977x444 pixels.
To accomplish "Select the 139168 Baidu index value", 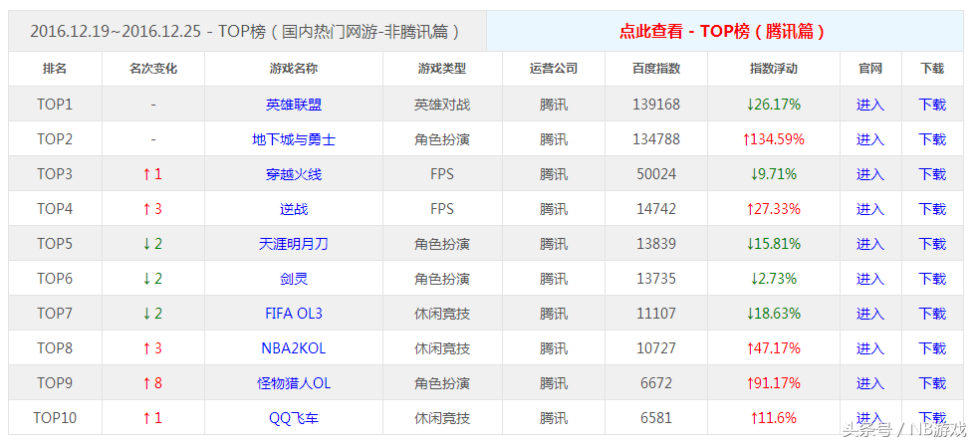I will coord(656,105).
